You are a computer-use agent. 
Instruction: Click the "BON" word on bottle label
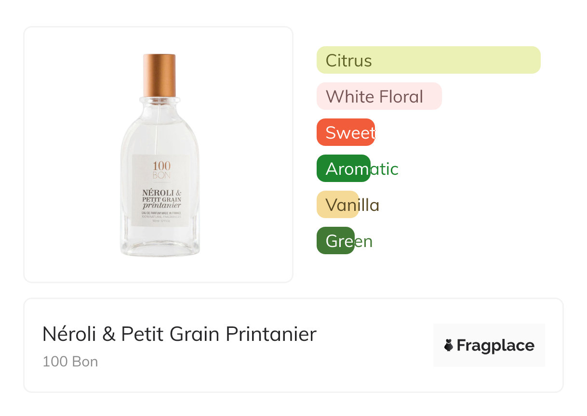click(161, 175)
